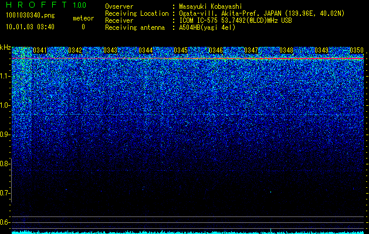Viewport: 369px width, 234px height.
Task: Click the red horizontal signal line
Action: pyautogui.click(x=188, y=58)
